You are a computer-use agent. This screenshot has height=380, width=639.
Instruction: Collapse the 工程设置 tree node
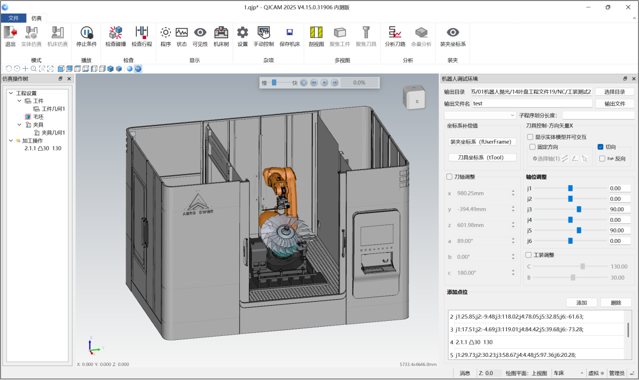pos(11,93)
